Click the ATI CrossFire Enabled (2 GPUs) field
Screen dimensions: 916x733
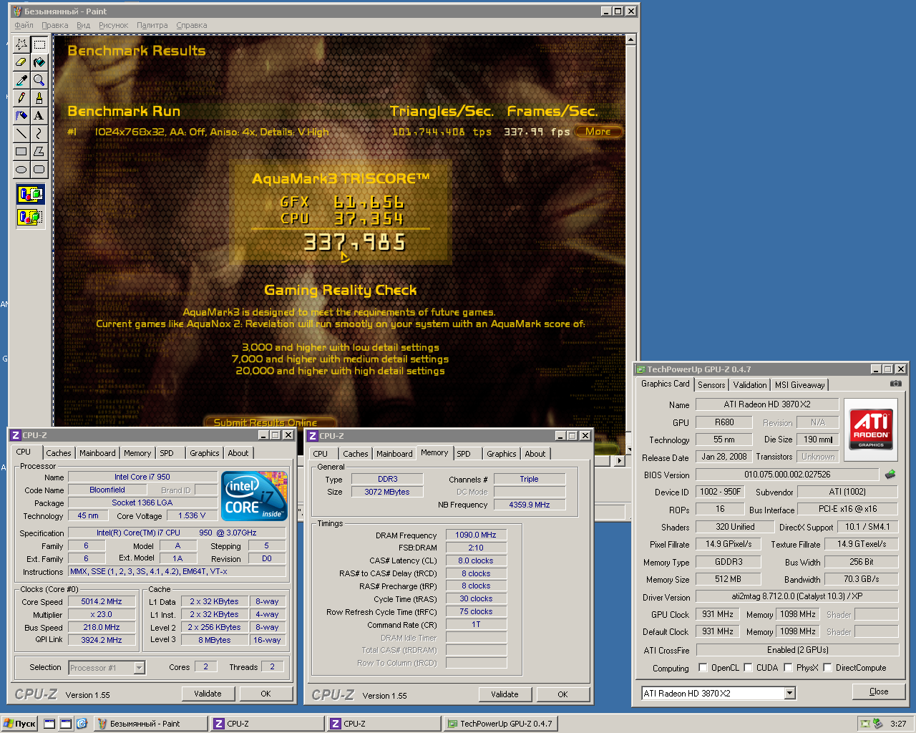pos(797,650)
